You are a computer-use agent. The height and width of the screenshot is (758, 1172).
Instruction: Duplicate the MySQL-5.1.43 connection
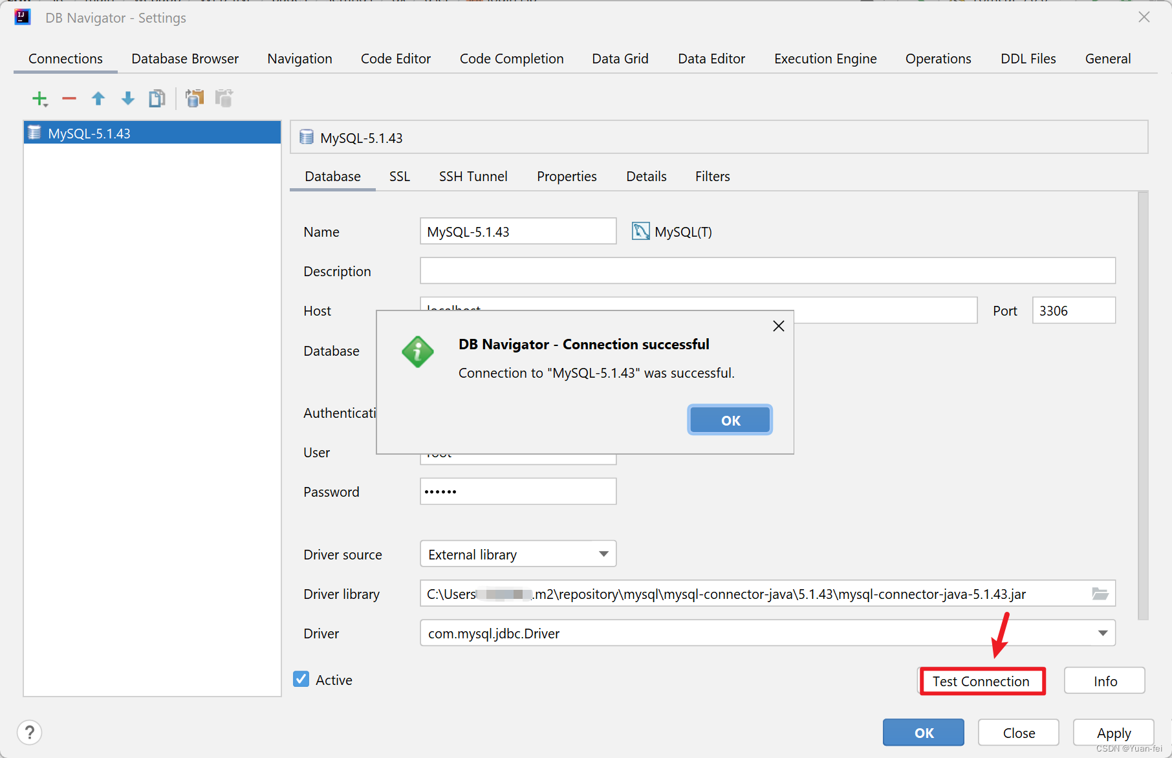click(157, 98)
